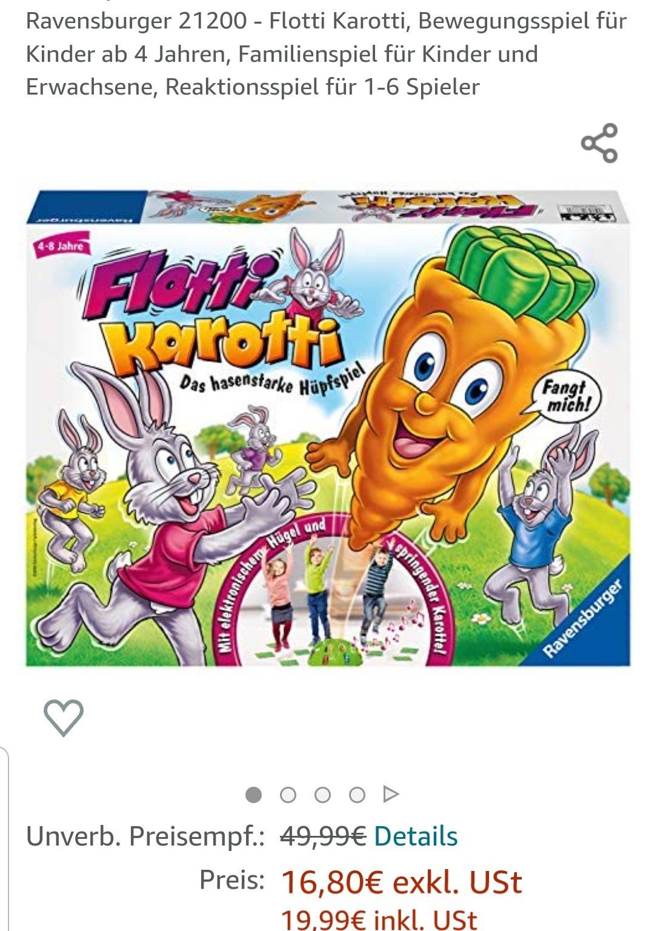Click the 'Preis:' label
Screen dimensions: 652x931
coord(232,879)
